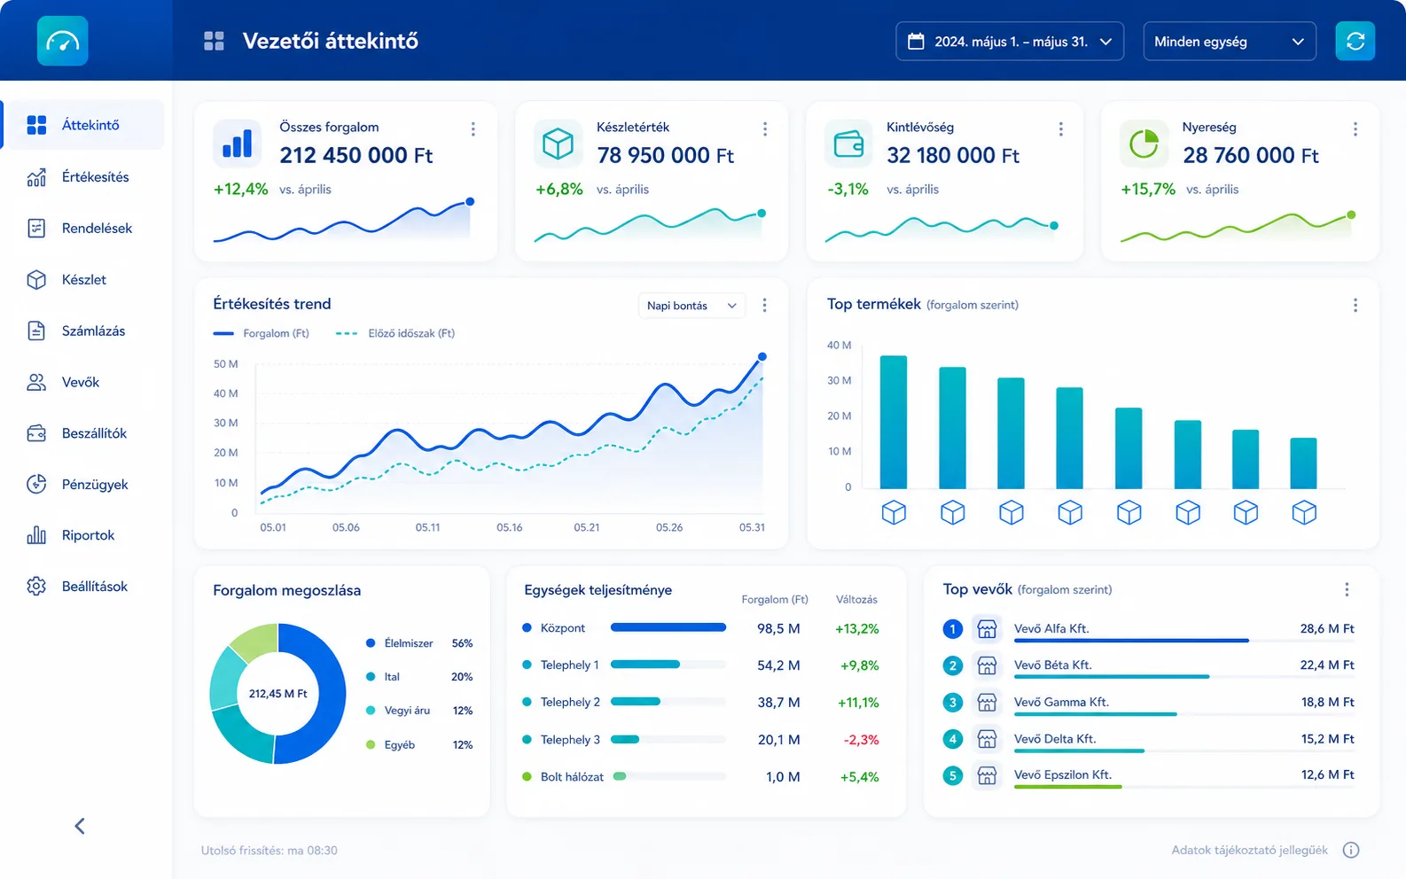Open the Top termékek panel options menu

(x=1355, y=305)
